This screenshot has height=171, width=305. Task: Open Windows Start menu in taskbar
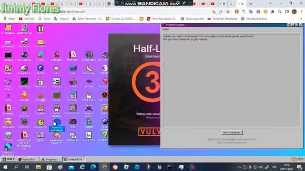pyautogui.click(x=5, y=167)
